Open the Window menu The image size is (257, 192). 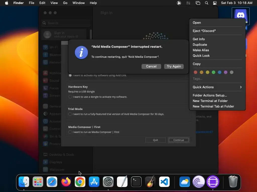point(79,3)
